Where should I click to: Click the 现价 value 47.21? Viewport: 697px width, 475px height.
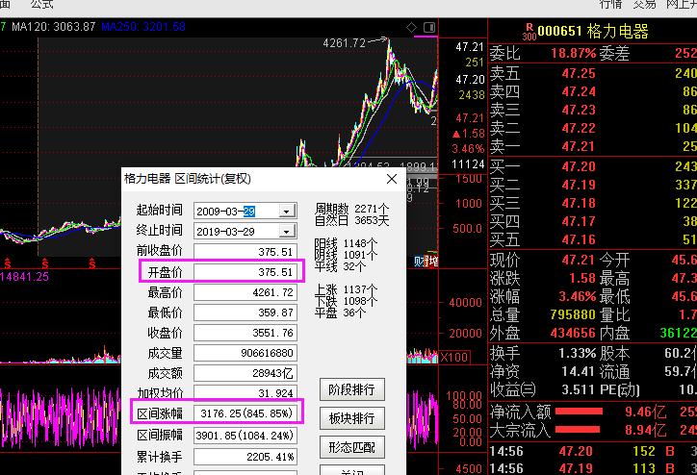(x=579, y=260)
